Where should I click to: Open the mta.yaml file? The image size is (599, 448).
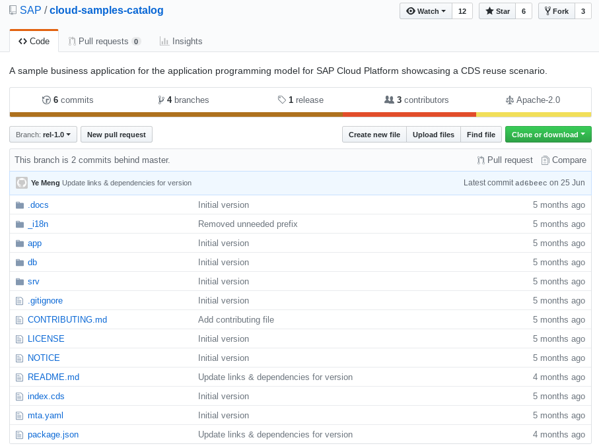coord(46,416)
